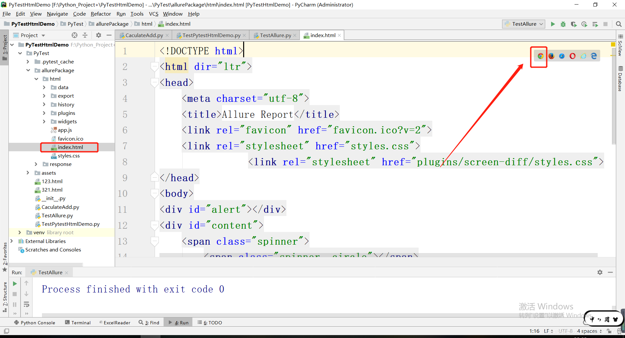Click the pause output icon in Run panel

(x=15, y=304)
